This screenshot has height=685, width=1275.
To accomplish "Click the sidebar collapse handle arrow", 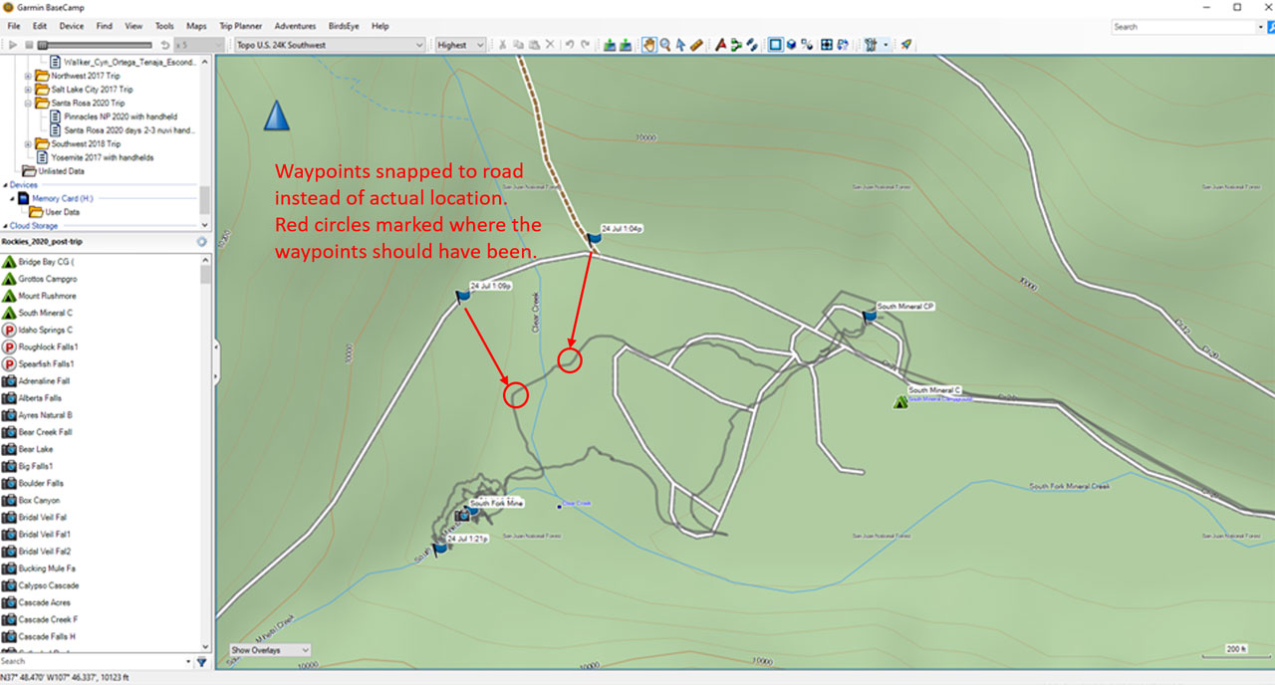I will tap(216, 347).
